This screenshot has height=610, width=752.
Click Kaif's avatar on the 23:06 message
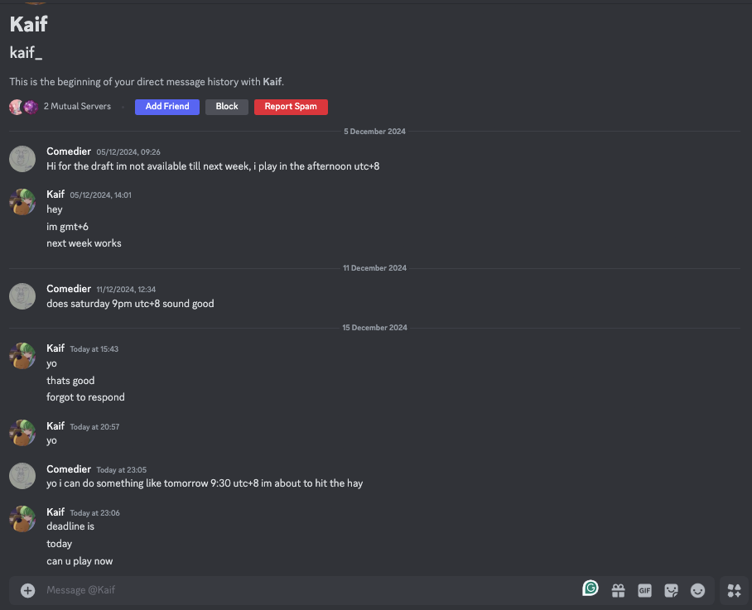pyautogui.click(x=22, y=519)
